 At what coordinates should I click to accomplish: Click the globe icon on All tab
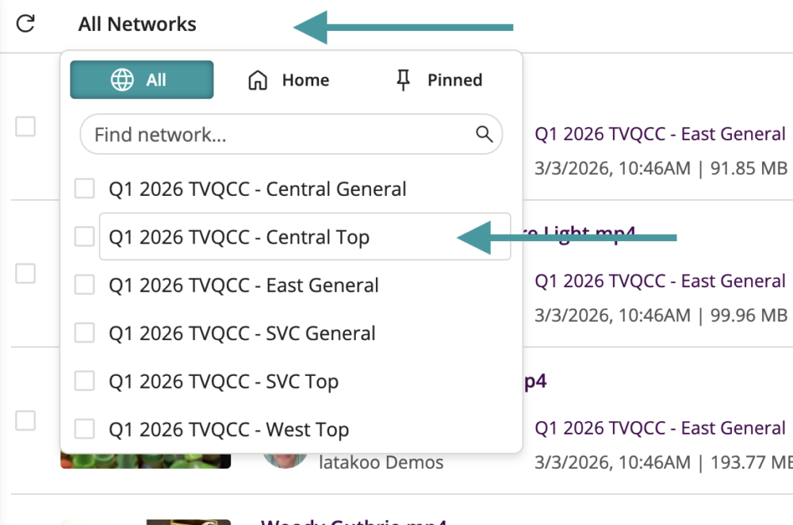tap(121, 80)
